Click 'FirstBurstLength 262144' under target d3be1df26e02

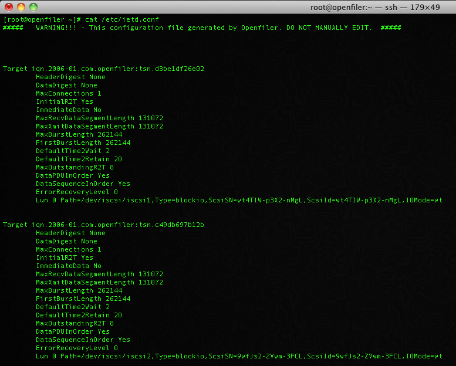(x=83, y=143)
